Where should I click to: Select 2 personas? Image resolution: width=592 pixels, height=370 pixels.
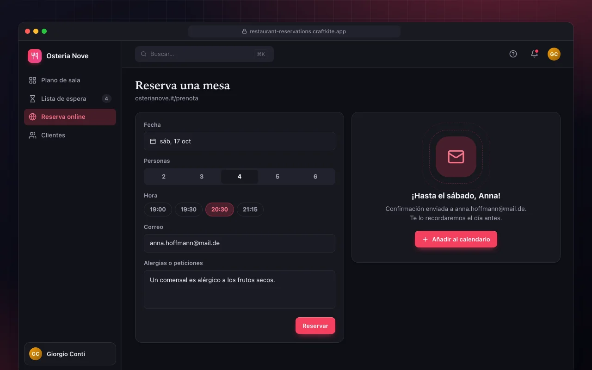pyautogui.click(x=164, y=177)
